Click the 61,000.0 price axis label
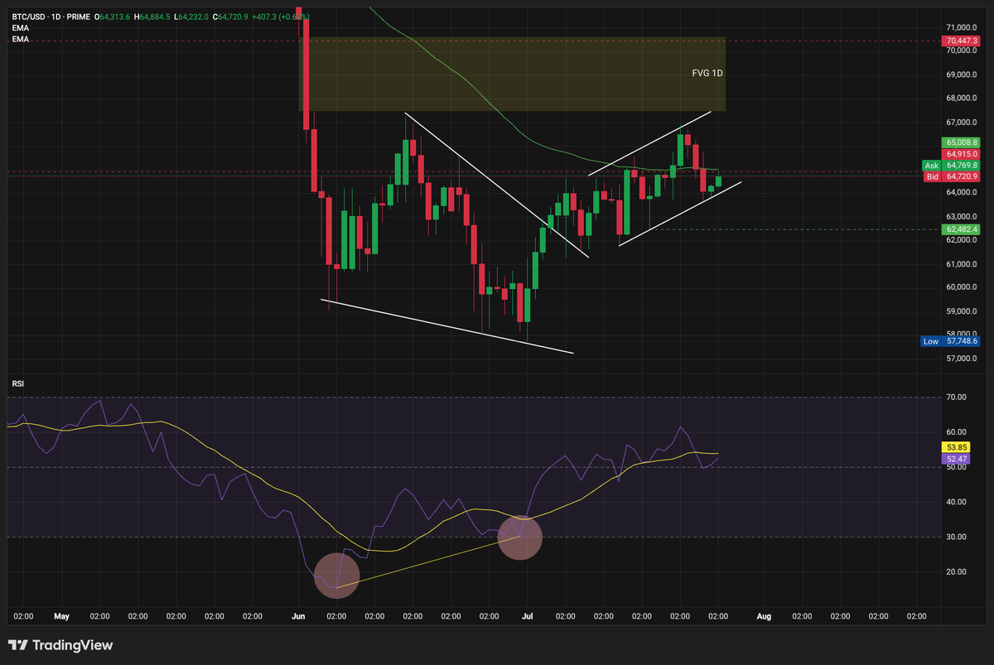The height and width of the screenshot is (665, 994). [963, 264]
